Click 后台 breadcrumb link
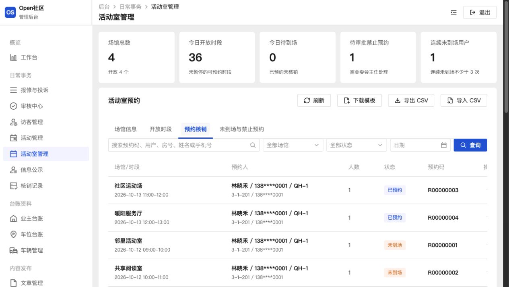 [104, 7]
